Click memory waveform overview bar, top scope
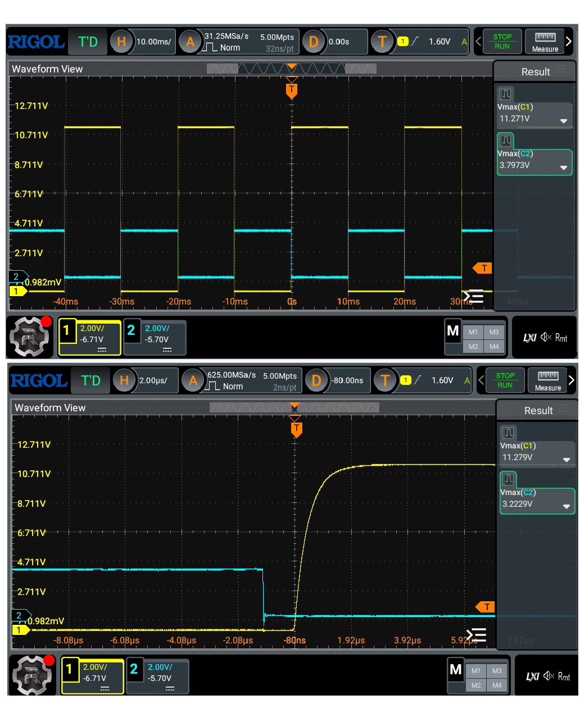Image resolution: width=580 pixels, height=704 pixels. (291, 69)
